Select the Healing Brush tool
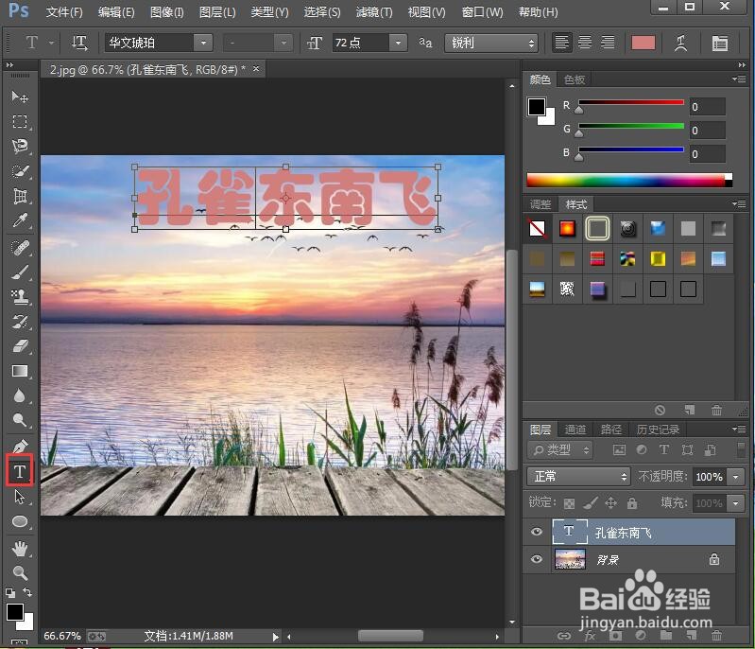The image size is (755, 649). 19,248
